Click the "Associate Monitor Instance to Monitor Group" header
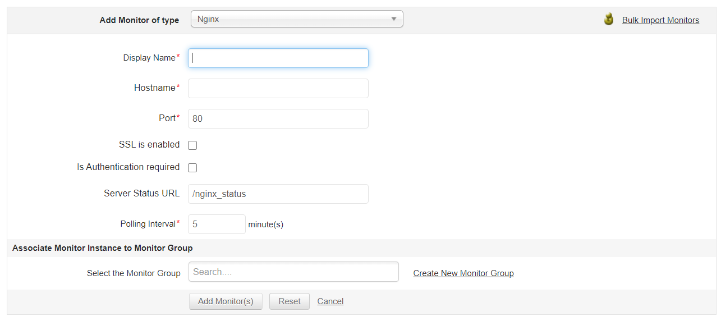This screenshot has height=321, width=721. pos(102,247)
